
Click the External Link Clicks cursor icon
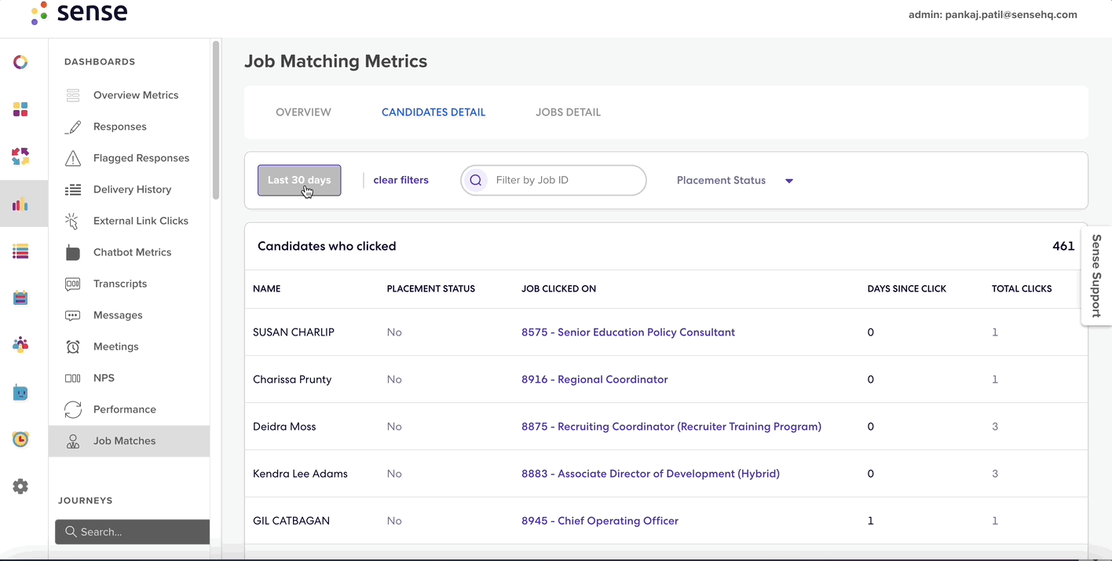[73, 221]
